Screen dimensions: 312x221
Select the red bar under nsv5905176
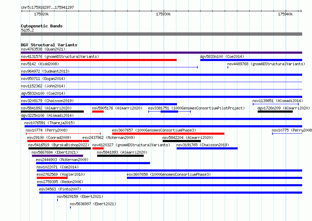pyautogui.click(x=98, y=112)
